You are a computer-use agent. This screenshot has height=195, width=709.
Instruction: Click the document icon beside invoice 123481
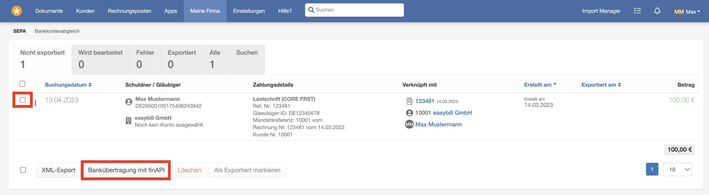409,101
